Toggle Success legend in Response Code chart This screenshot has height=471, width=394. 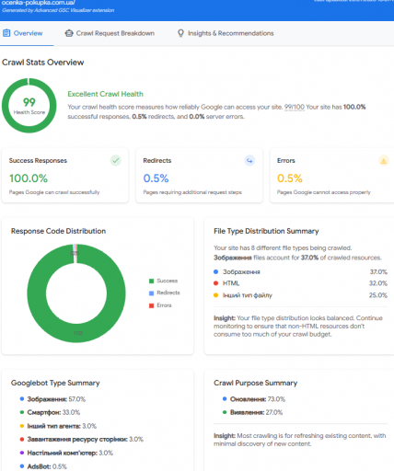[x=163, y=281]
